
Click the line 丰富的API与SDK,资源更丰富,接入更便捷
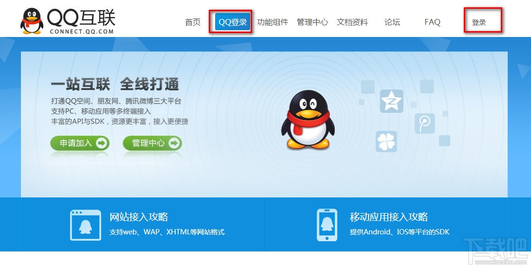[x=120, y=122]
